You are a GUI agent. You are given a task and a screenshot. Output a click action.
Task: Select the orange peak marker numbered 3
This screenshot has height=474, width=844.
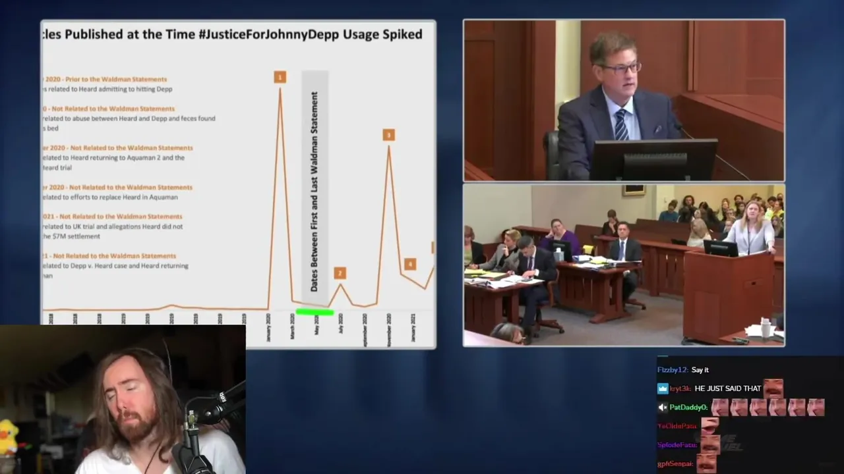[388, 135]
